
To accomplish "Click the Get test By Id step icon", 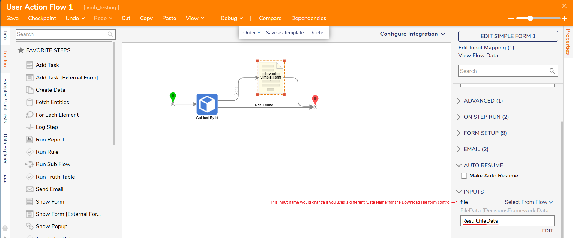I will coord(207,104).
